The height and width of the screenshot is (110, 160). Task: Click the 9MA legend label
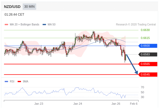click(x=26, y=81)
